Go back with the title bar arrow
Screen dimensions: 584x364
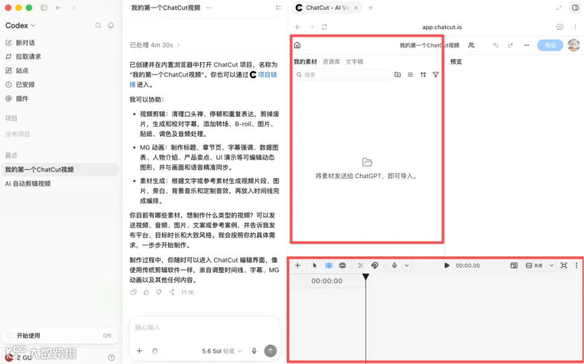point(58,7)
